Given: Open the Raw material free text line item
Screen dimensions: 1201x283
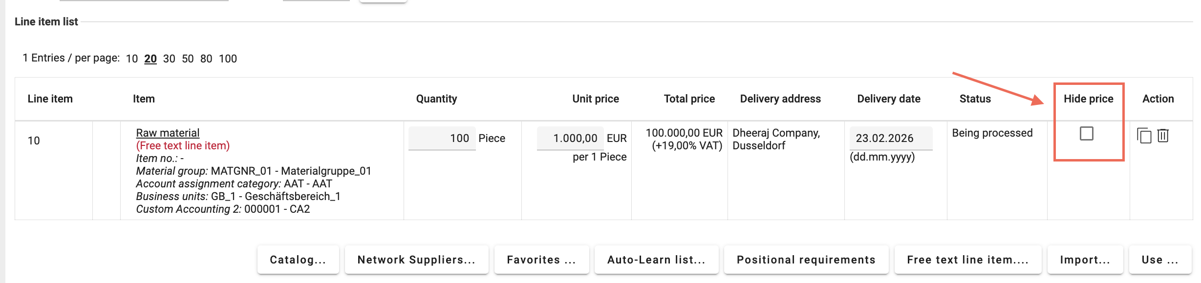Looking at the screenshot, I should coord(167,132).
